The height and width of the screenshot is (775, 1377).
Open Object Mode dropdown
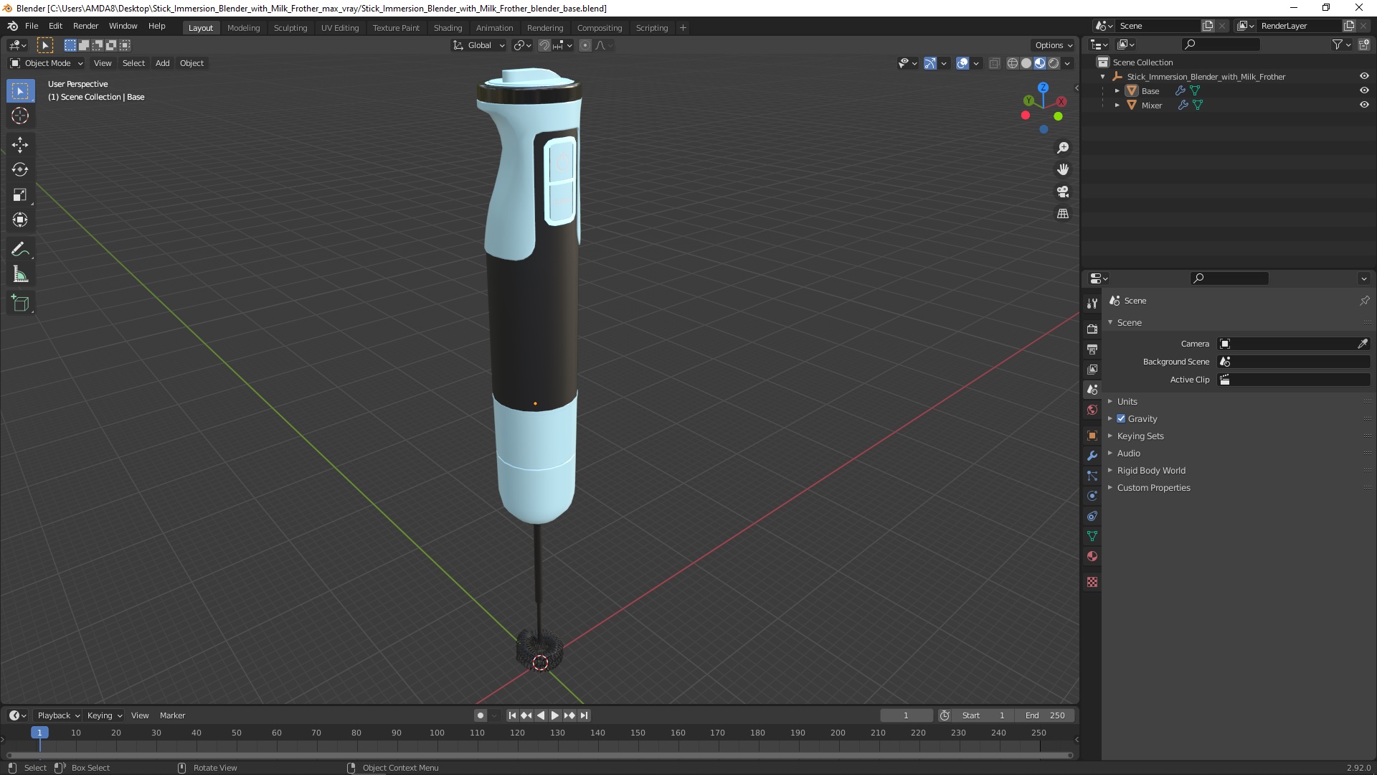47,63
